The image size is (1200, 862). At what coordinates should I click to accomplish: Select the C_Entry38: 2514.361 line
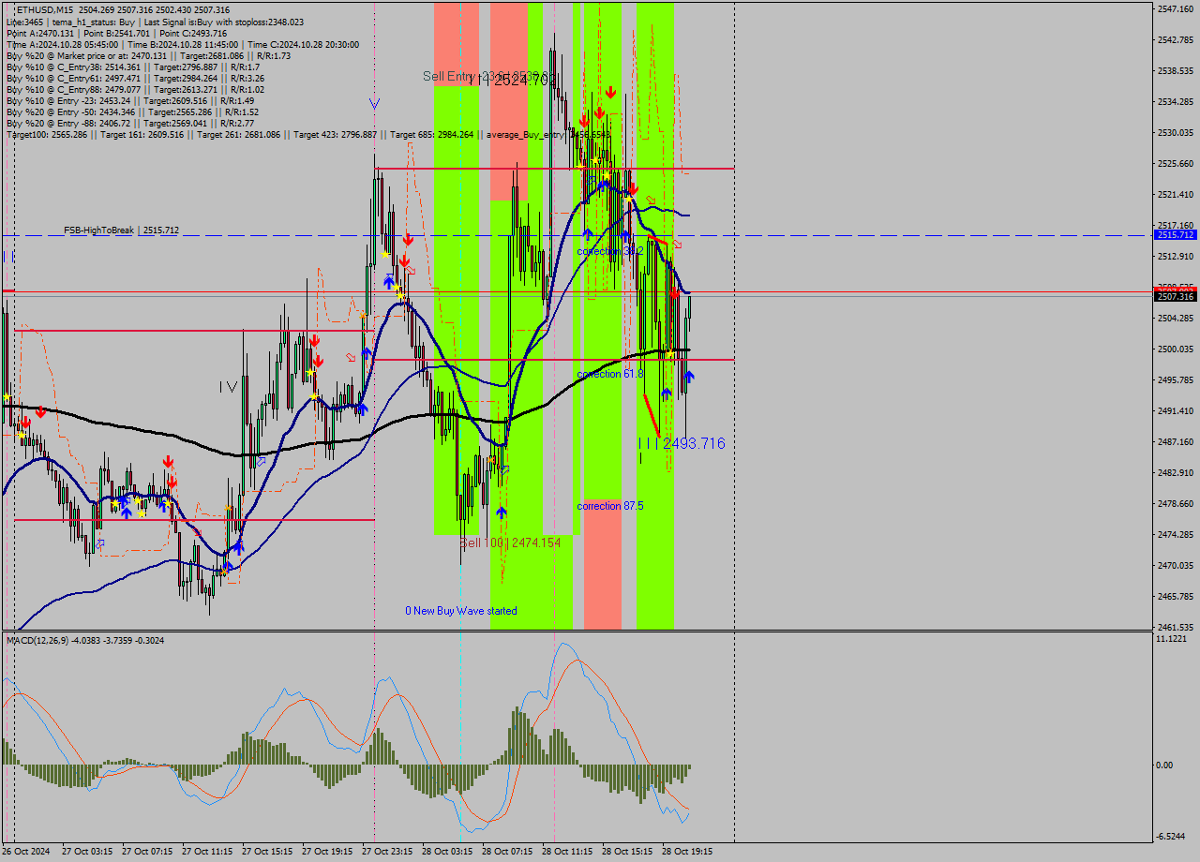click(133, 67)
